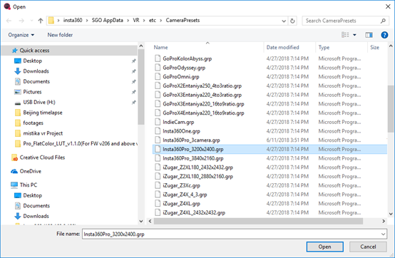Click insta360 in breadcrumb path
395x258 pixels.
click(73, 21)
